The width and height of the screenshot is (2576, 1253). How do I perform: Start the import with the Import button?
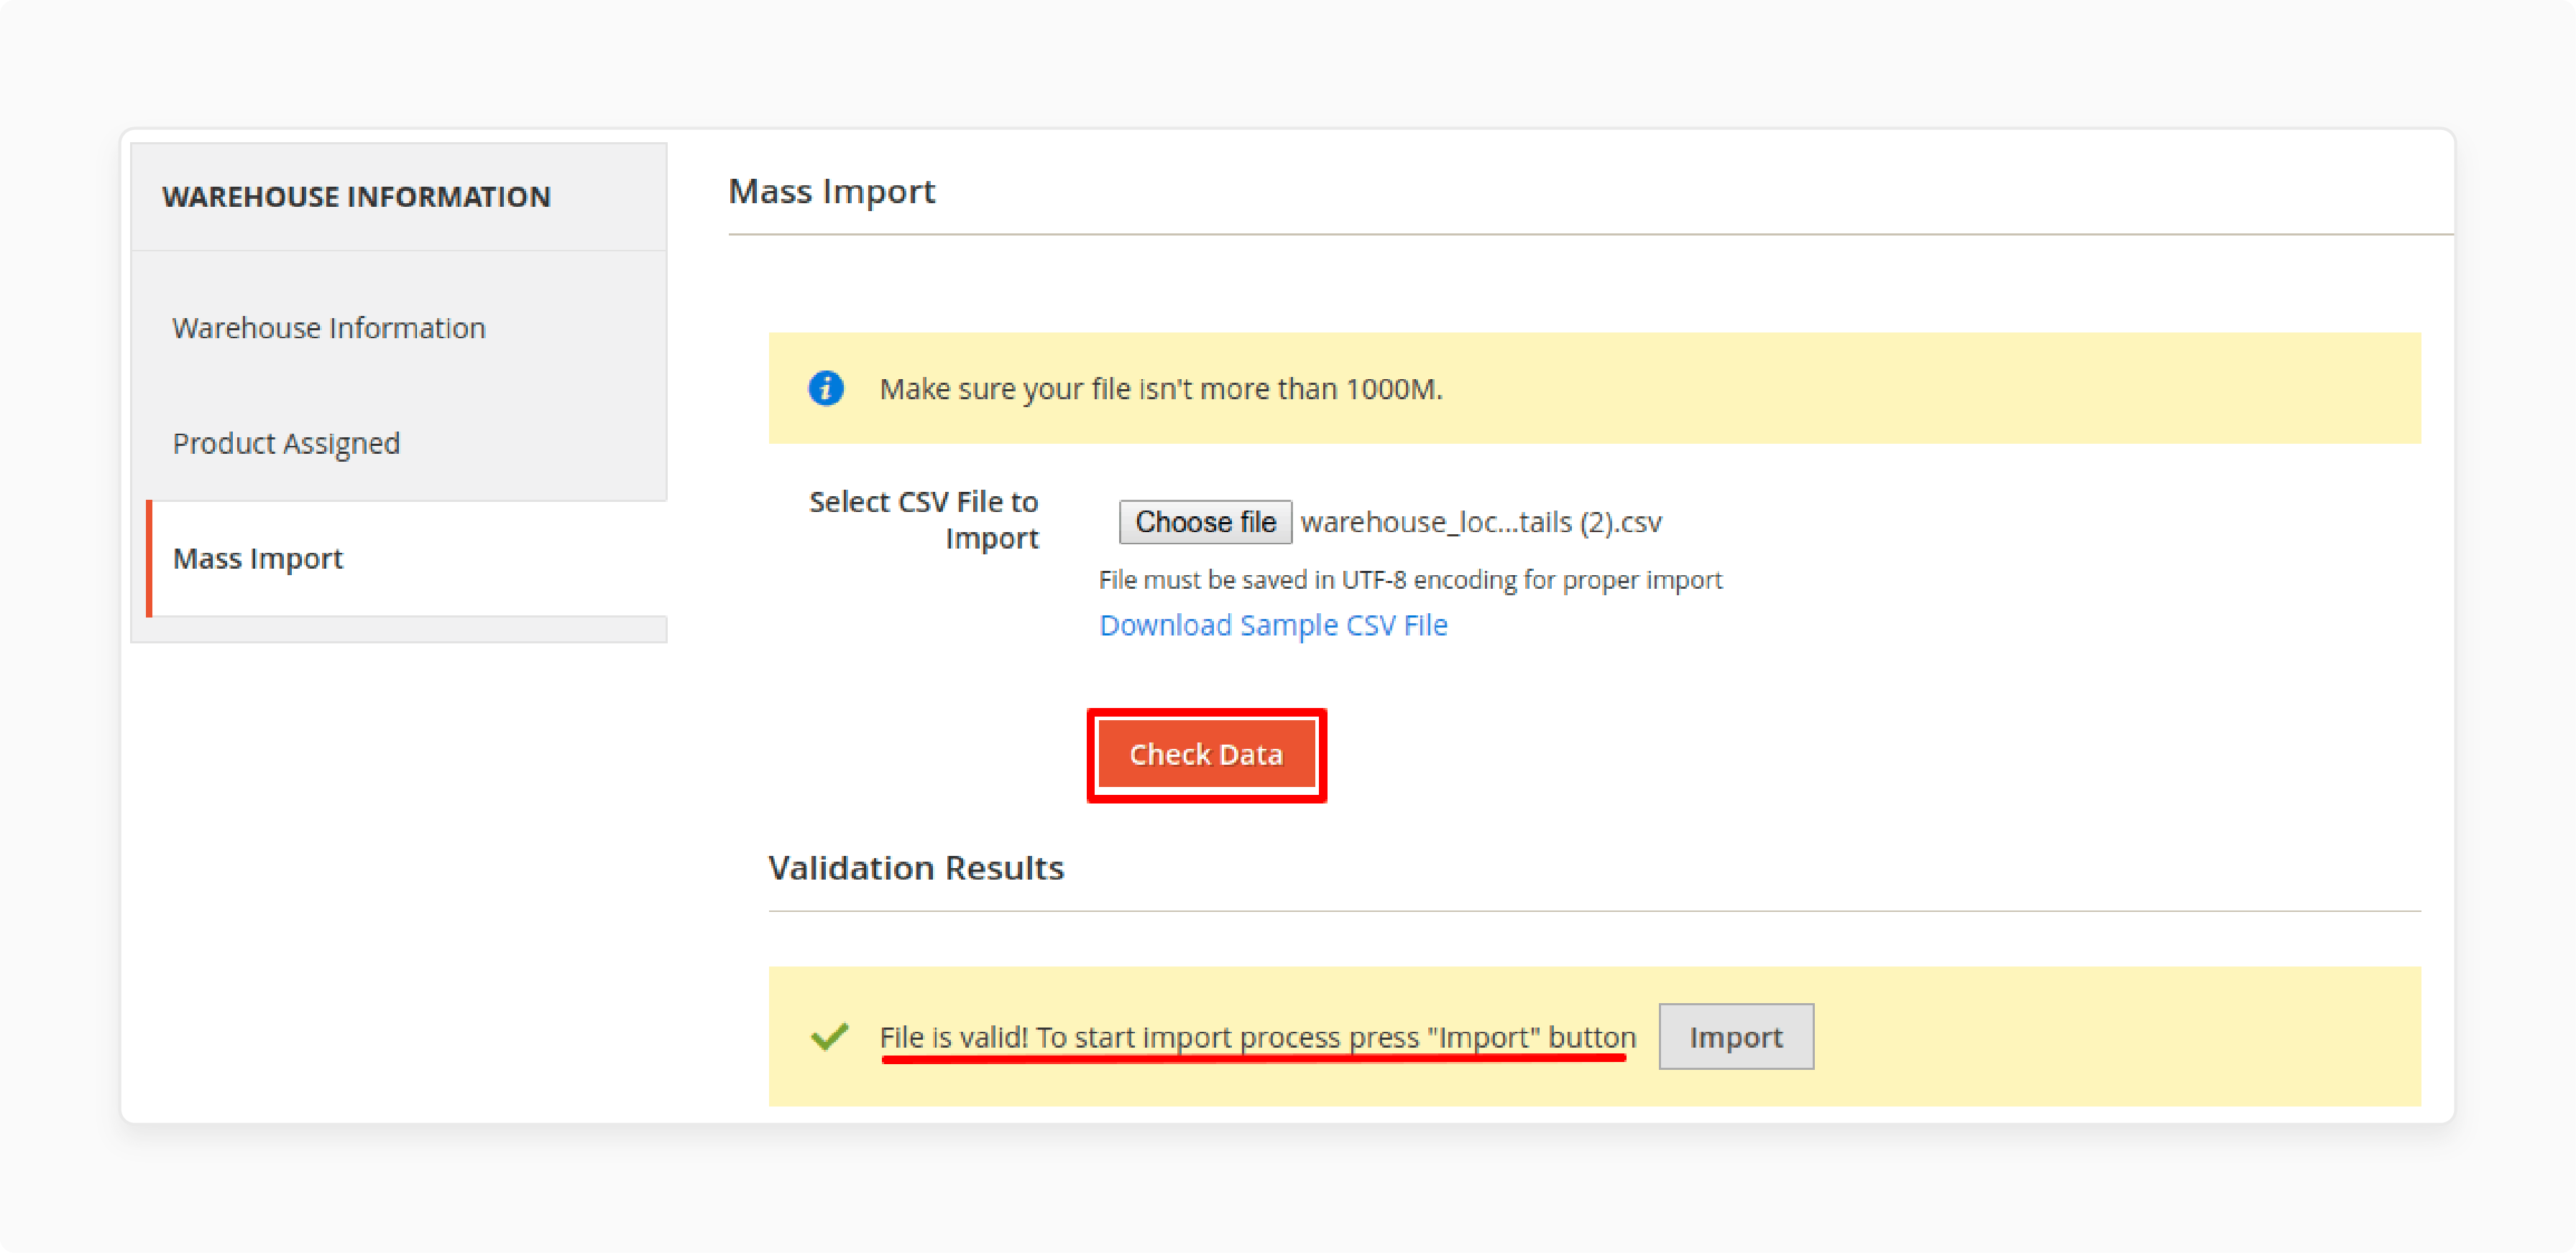[x=1736, y=1036]
